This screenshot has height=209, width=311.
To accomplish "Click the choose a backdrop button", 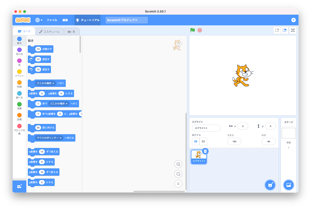I will [x=288, y=185].
